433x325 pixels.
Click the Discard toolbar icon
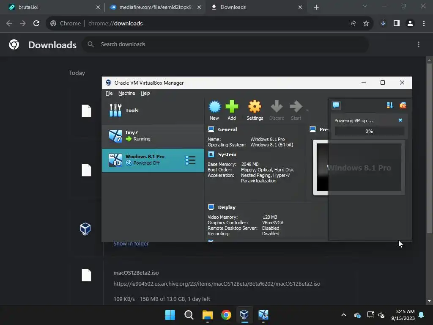point(277,110)
